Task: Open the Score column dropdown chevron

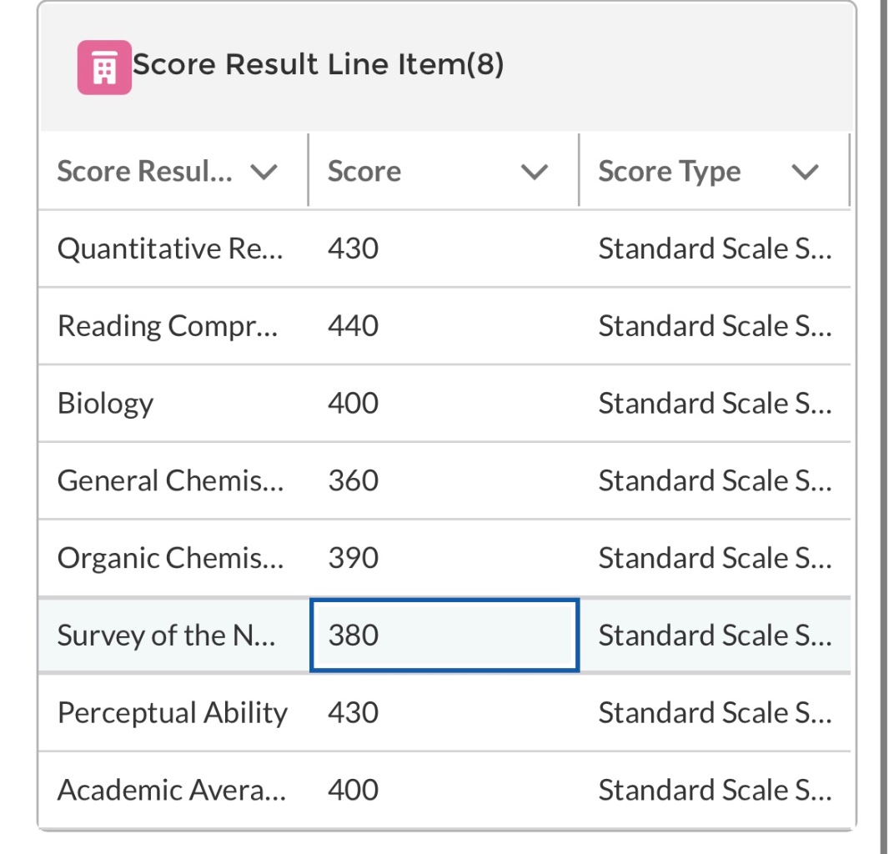Action: (535, 172)
